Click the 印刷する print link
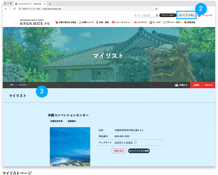This screenshot has height=175, width=218. pos(183,85)
